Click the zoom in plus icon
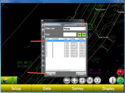Viewport: 125px width, 93px height. point(74,80)
